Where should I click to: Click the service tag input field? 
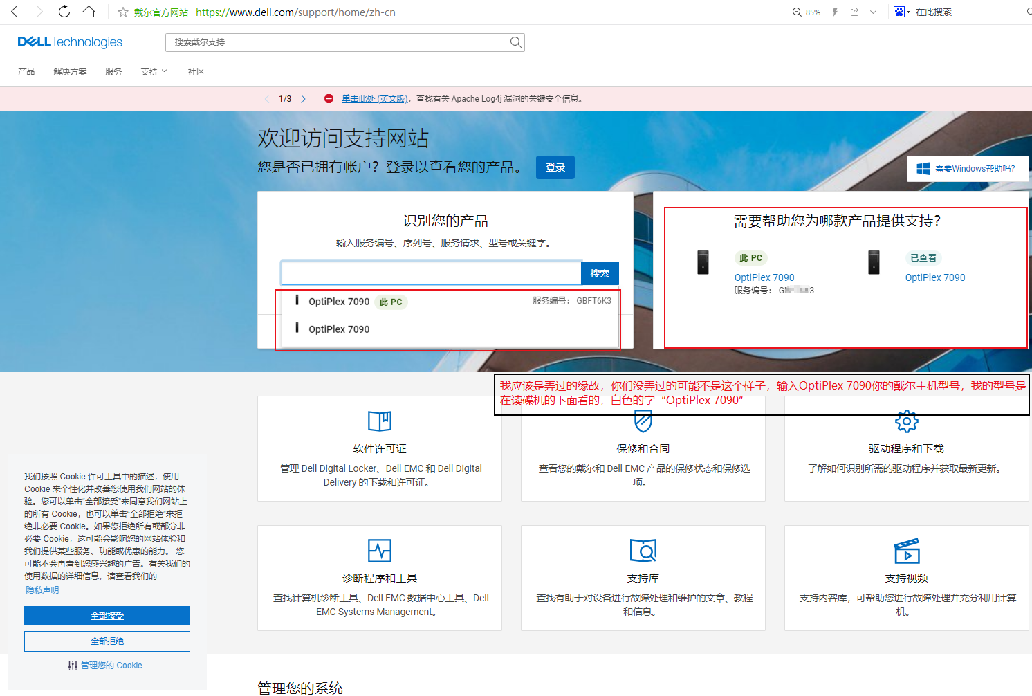432,273
